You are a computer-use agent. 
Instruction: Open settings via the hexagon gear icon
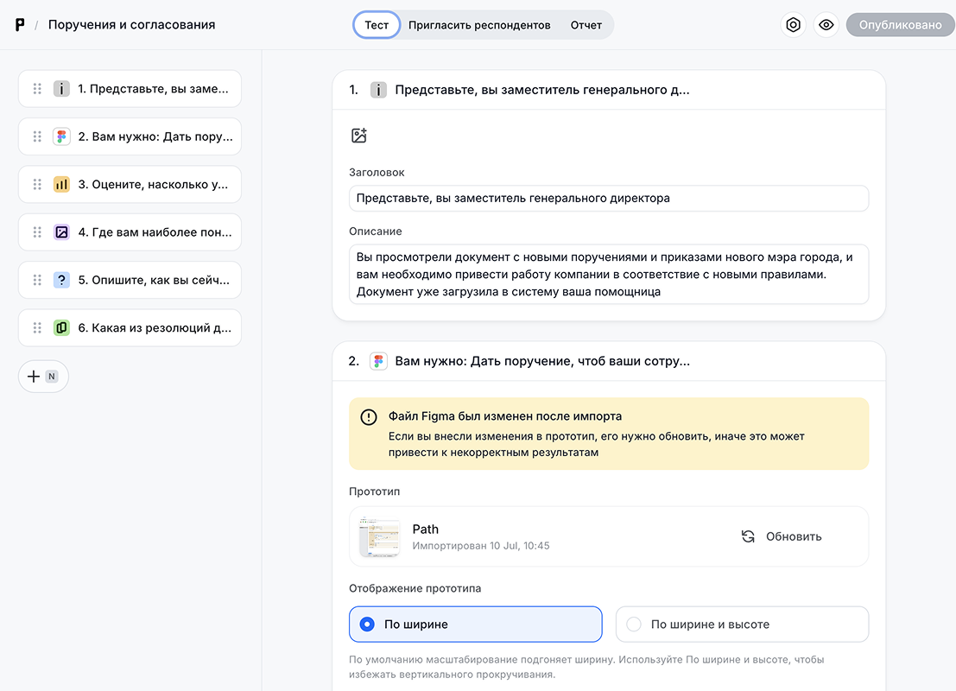[x=793, y=25]
